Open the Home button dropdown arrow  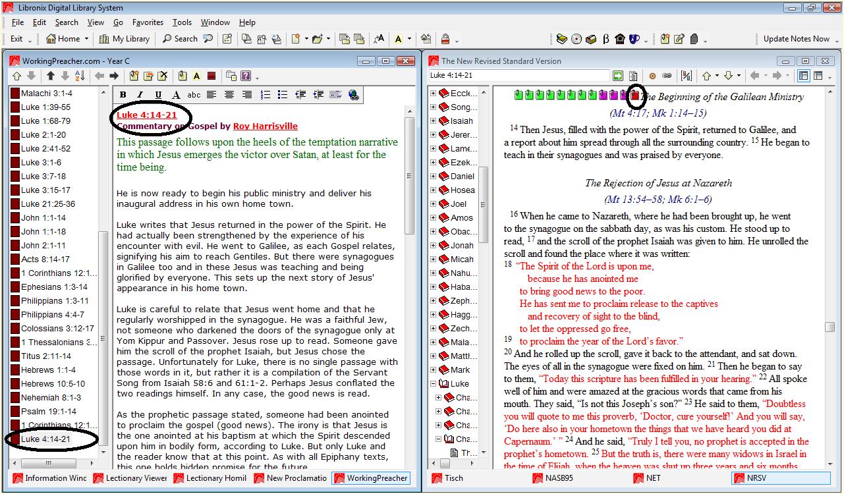[86, 39]
